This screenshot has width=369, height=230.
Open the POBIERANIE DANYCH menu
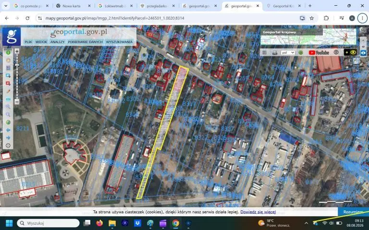85,42
